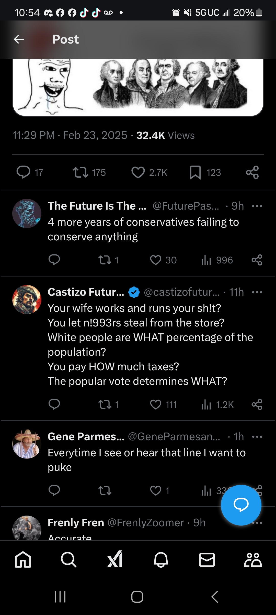Go to the Home tab
Image resolution: width=276 pixels, height=615 pixels.
(x=23, y=560)
